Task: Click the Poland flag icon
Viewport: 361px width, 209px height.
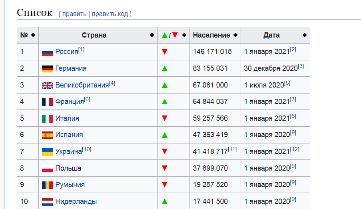Action: click(x=47, y=169)
